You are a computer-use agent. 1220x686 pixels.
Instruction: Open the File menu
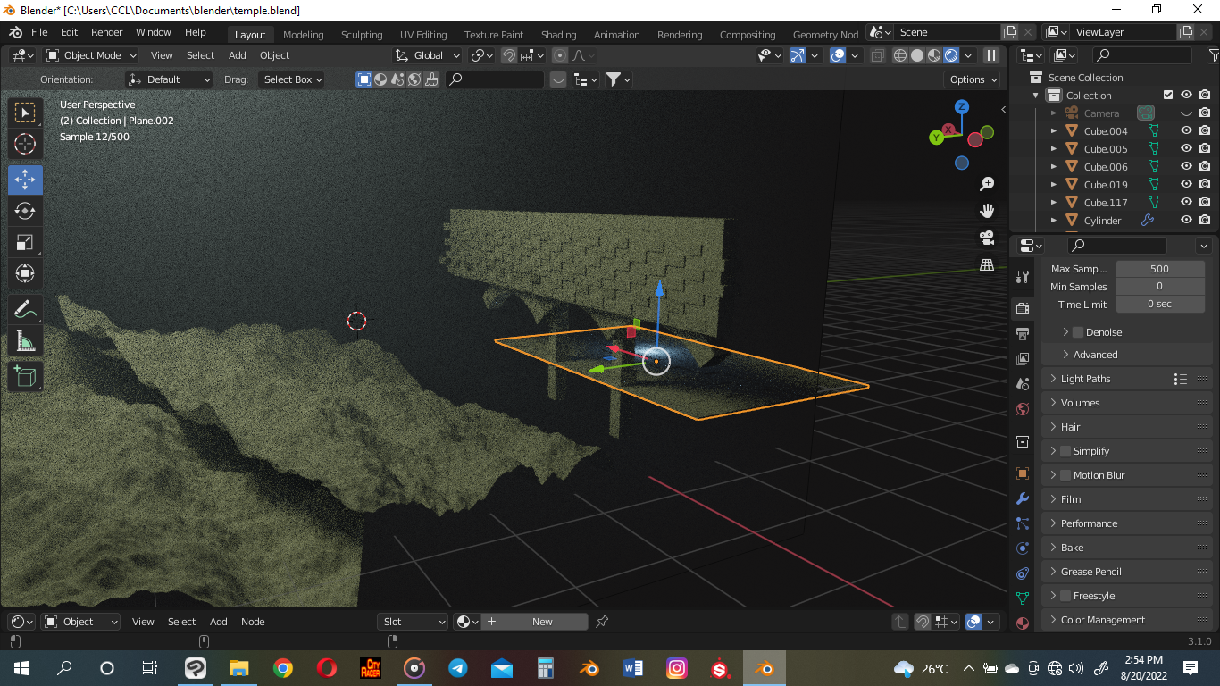tap(39, 32)
